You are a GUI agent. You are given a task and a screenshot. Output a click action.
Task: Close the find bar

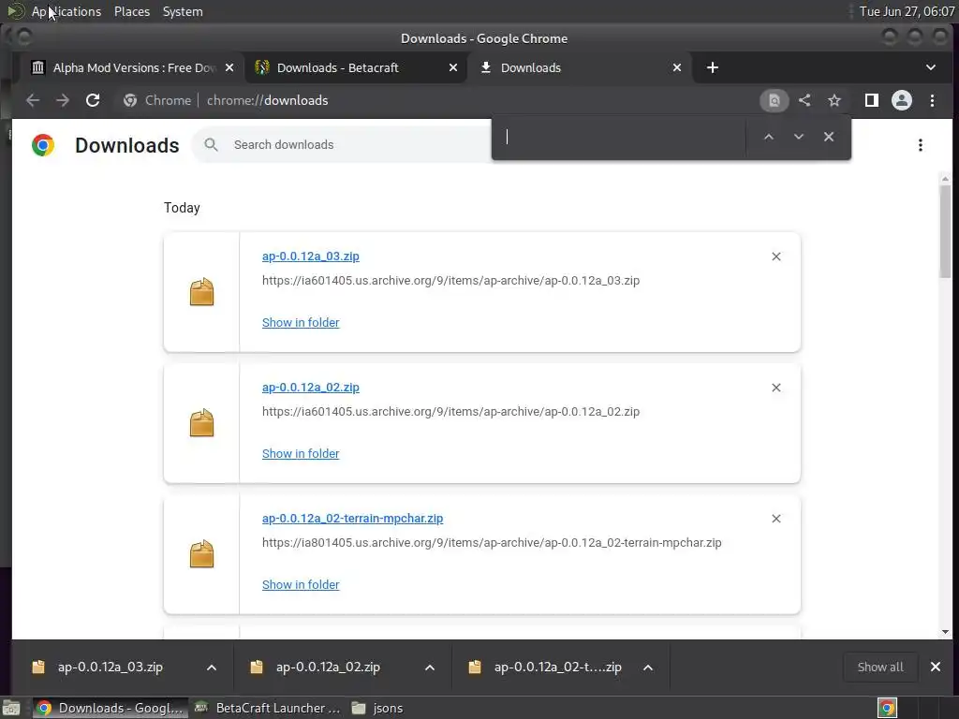(828, 137)
